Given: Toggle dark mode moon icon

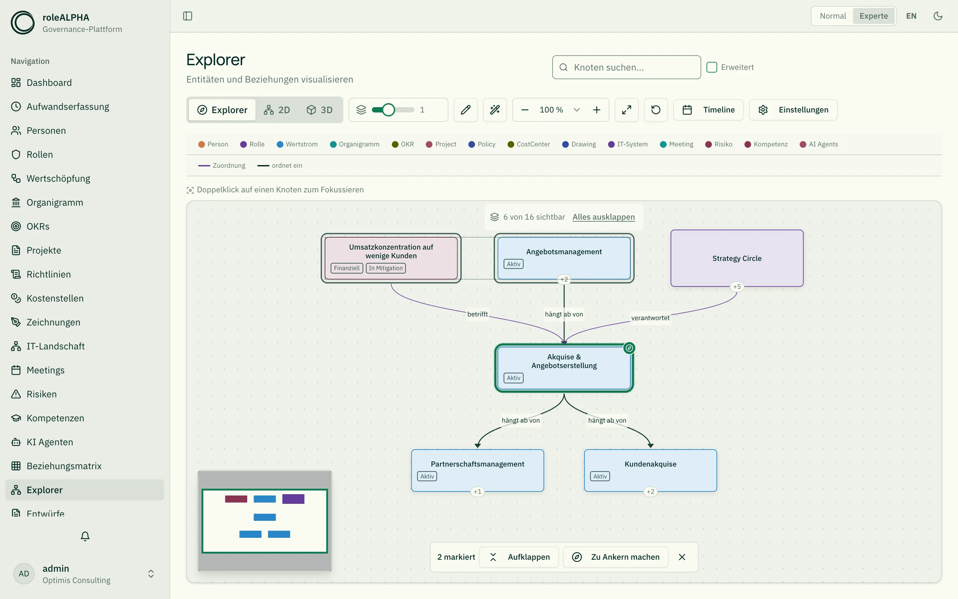Looking at the screenshot, I should [938, 16].
